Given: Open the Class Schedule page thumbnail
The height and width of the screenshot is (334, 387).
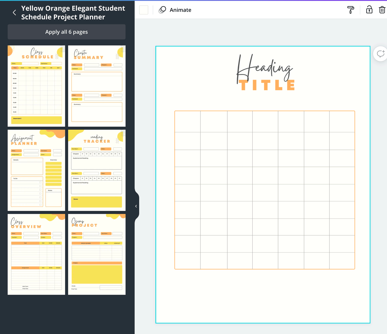Looking at the screenshot, I should tap(36, 85).
